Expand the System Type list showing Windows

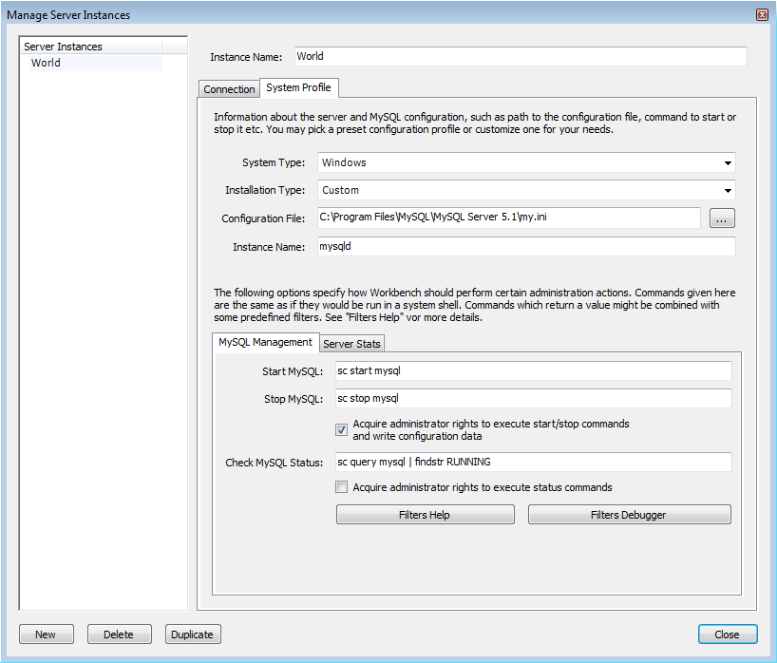tap(728, 162)
